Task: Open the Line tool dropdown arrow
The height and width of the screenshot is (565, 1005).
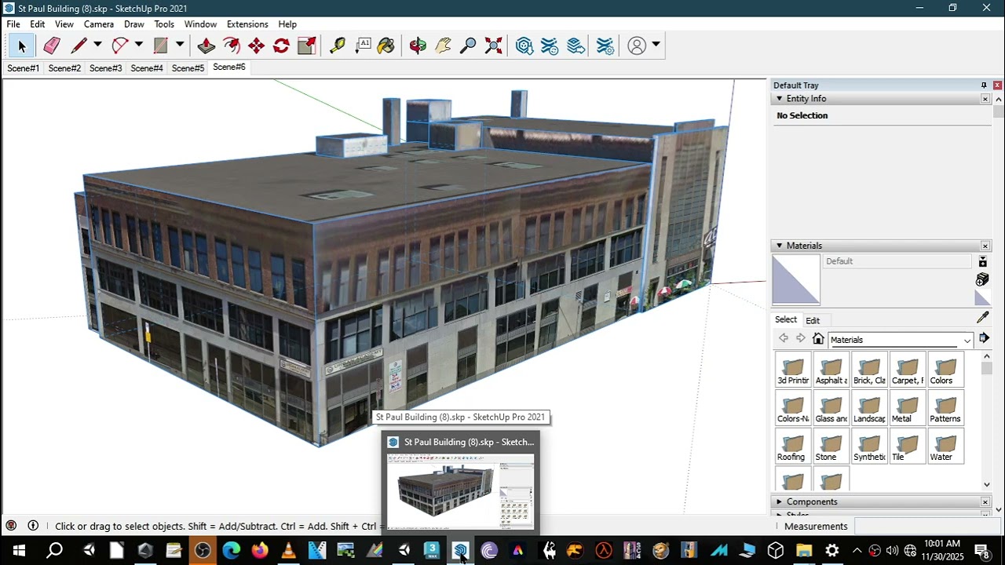Action: tap(97, 45)
